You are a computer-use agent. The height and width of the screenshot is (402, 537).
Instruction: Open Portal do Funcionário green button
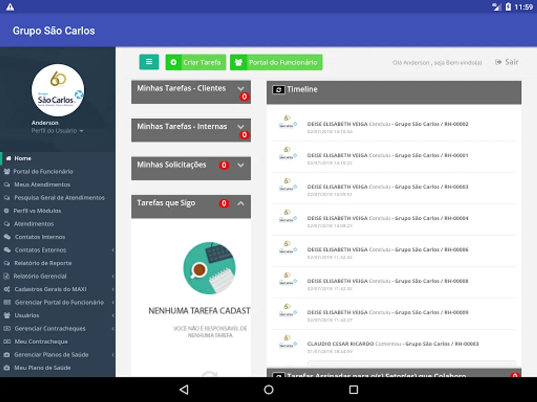point(276,63)
